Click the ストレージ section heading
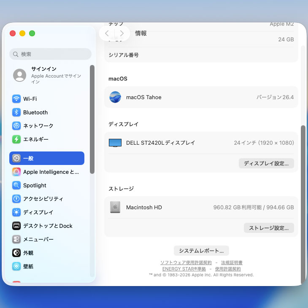Viewport: 308px width, 308px height. pyautogui.click(x=121, y=189)
